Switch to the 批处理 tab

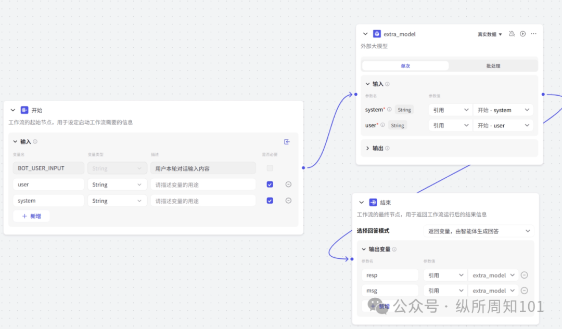coord(493,65)
